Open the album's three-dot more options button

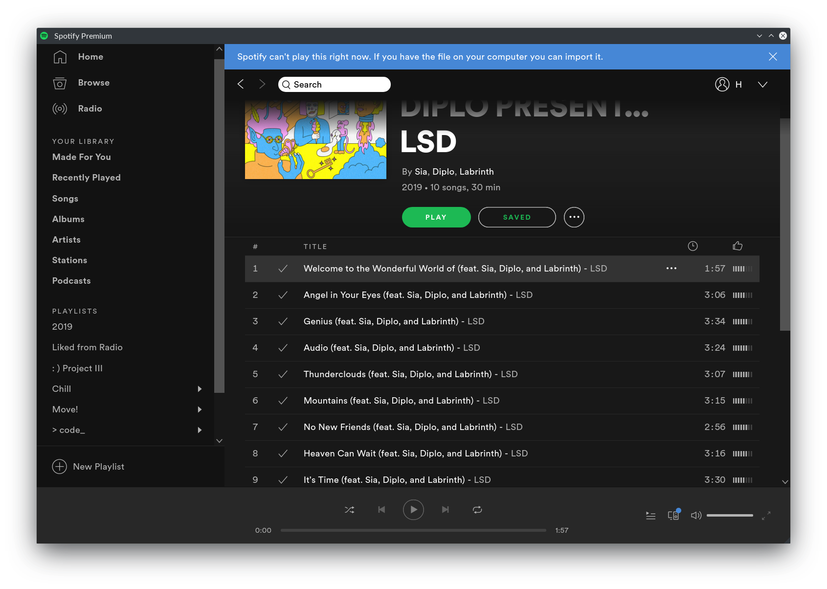(x=574, y=217)
